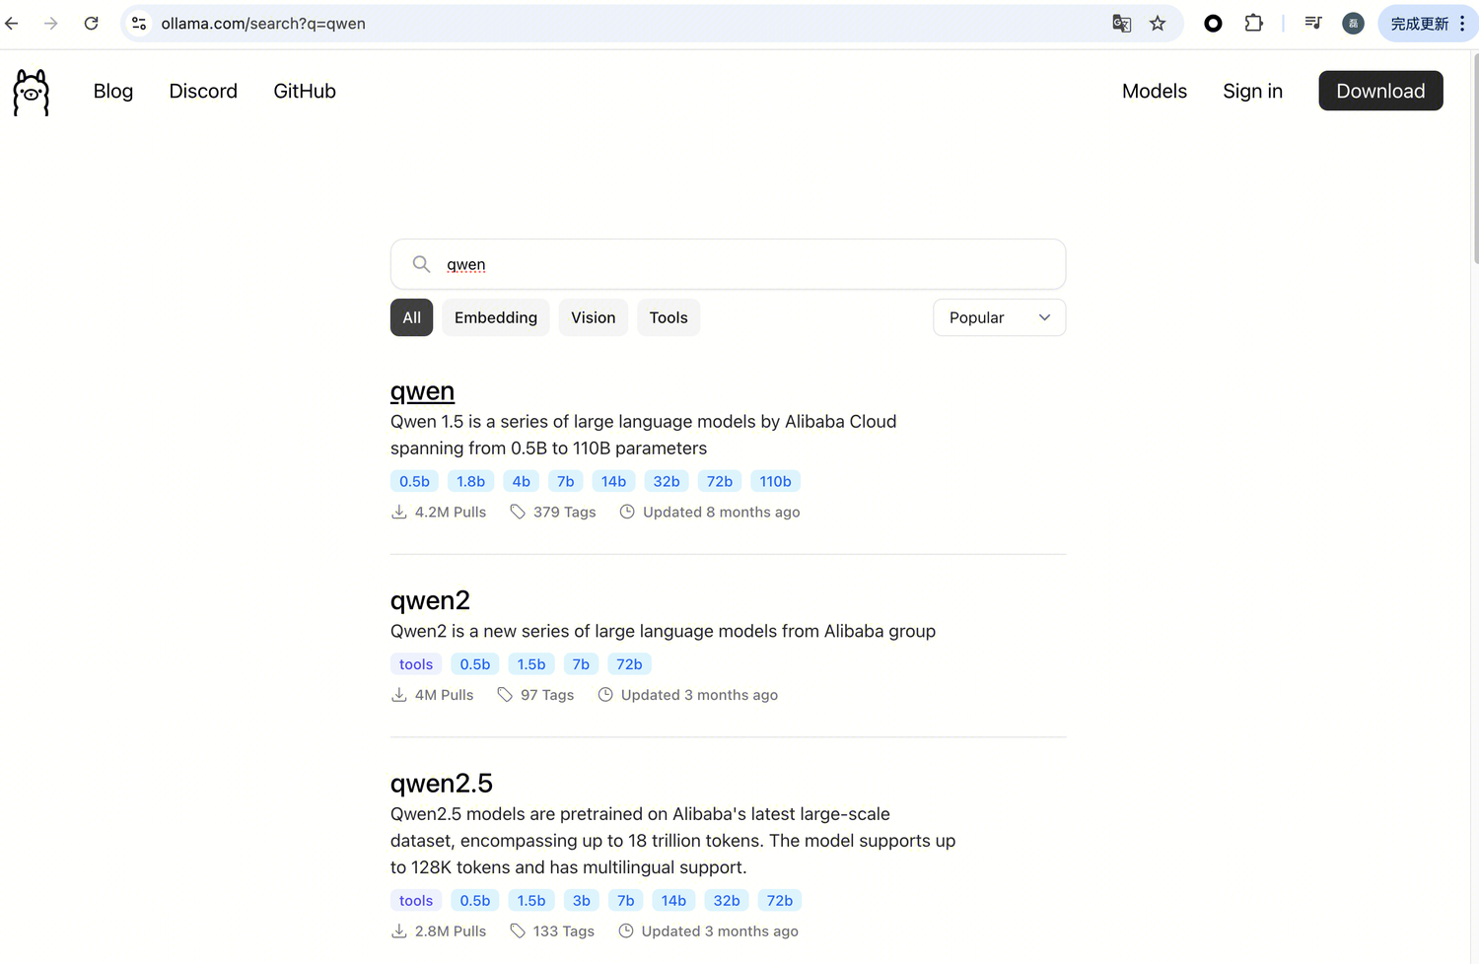Open the GitHub link

click(x=305, y=91)
